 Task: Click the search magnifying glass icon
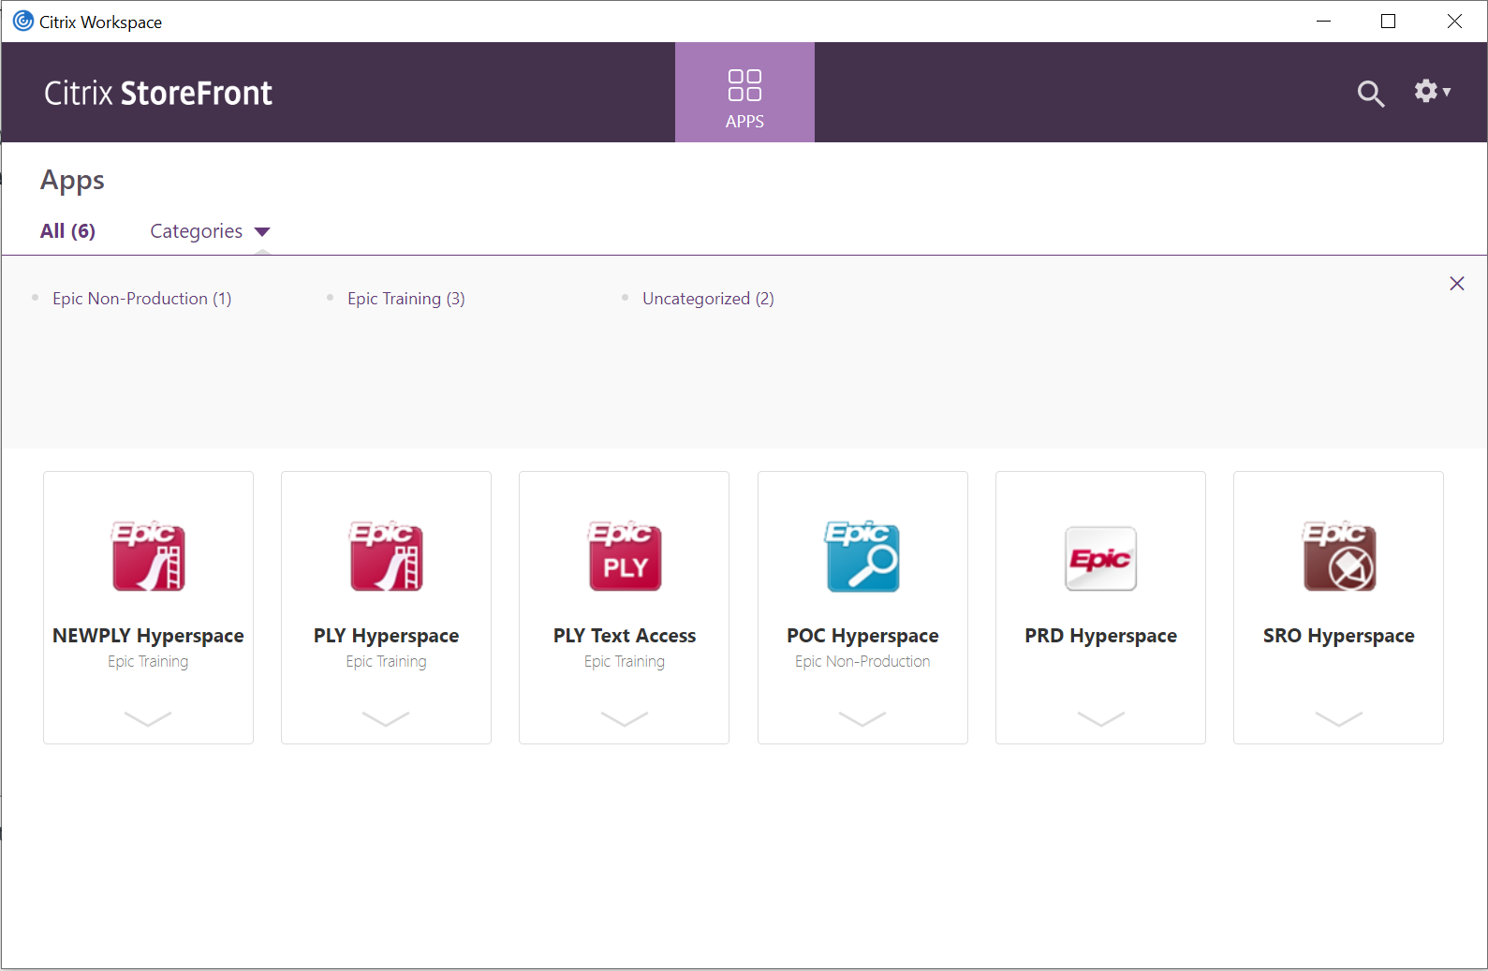(x=1371, y=94)
